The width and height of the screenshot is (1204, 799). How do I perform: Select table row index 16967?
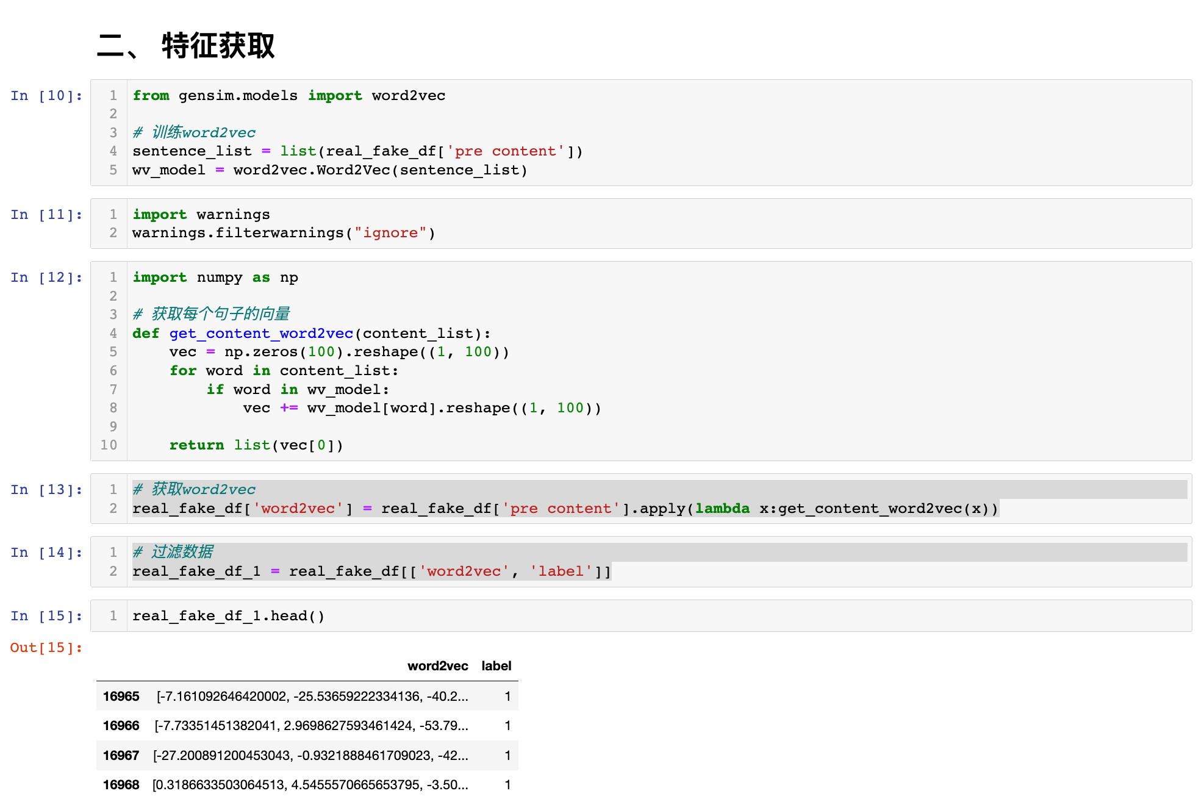click(121, 756)
